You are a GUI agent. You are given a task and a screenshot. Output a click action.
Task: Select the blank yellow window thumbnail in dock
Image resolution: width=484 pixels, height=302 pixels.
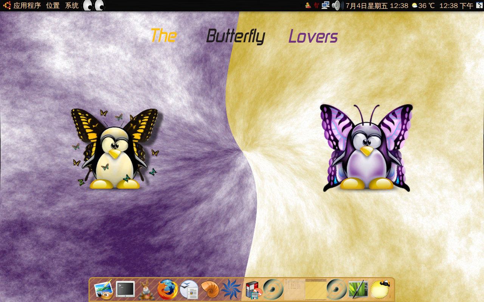pyautogui.click(x=316, y=290)
